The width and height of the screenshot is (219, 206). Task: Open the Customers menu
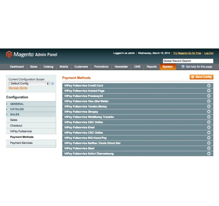click(x=81, y=67)
